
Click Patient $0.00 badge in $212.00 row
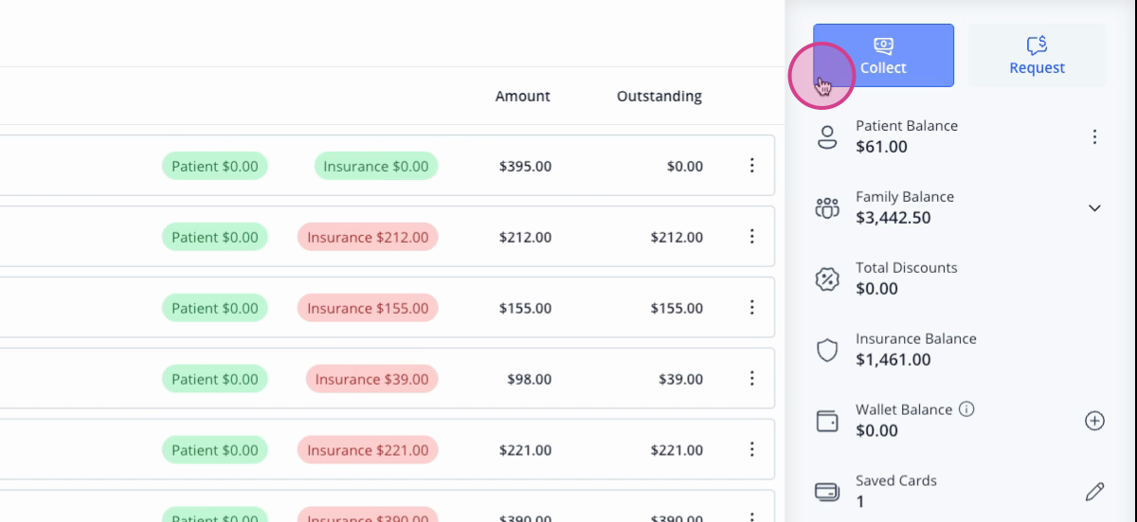pos(215,237)
